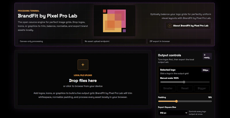The image size is (230, 118).
Task: Click 'Controls every logo output at once' note
Action: click(197, 113)
